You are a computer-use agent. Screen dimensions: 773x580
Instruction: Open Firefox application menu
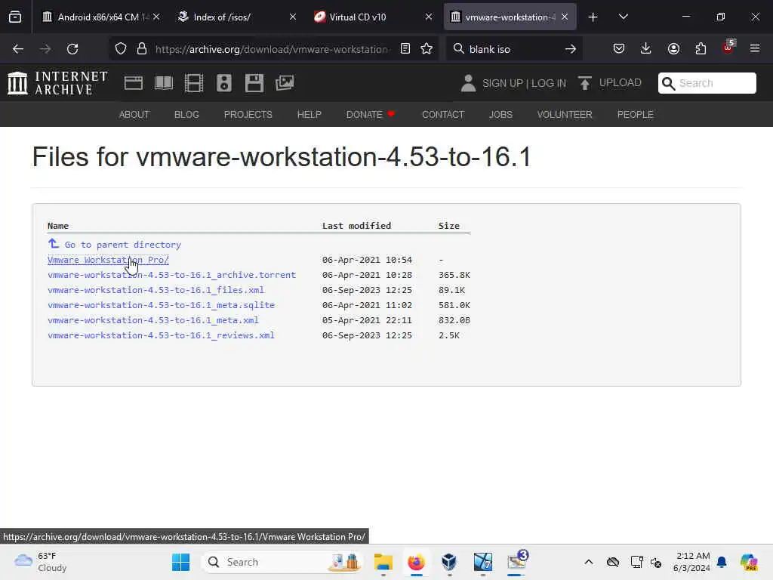[755, 48]
